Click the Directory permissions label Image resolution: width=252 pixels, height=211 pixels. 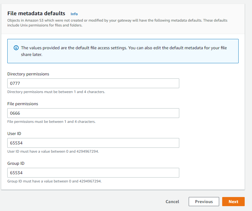click(28, 74)
